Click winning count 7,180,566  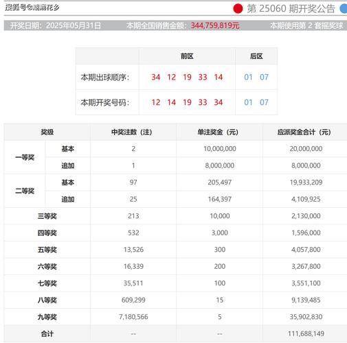click(x=133, y=317)
